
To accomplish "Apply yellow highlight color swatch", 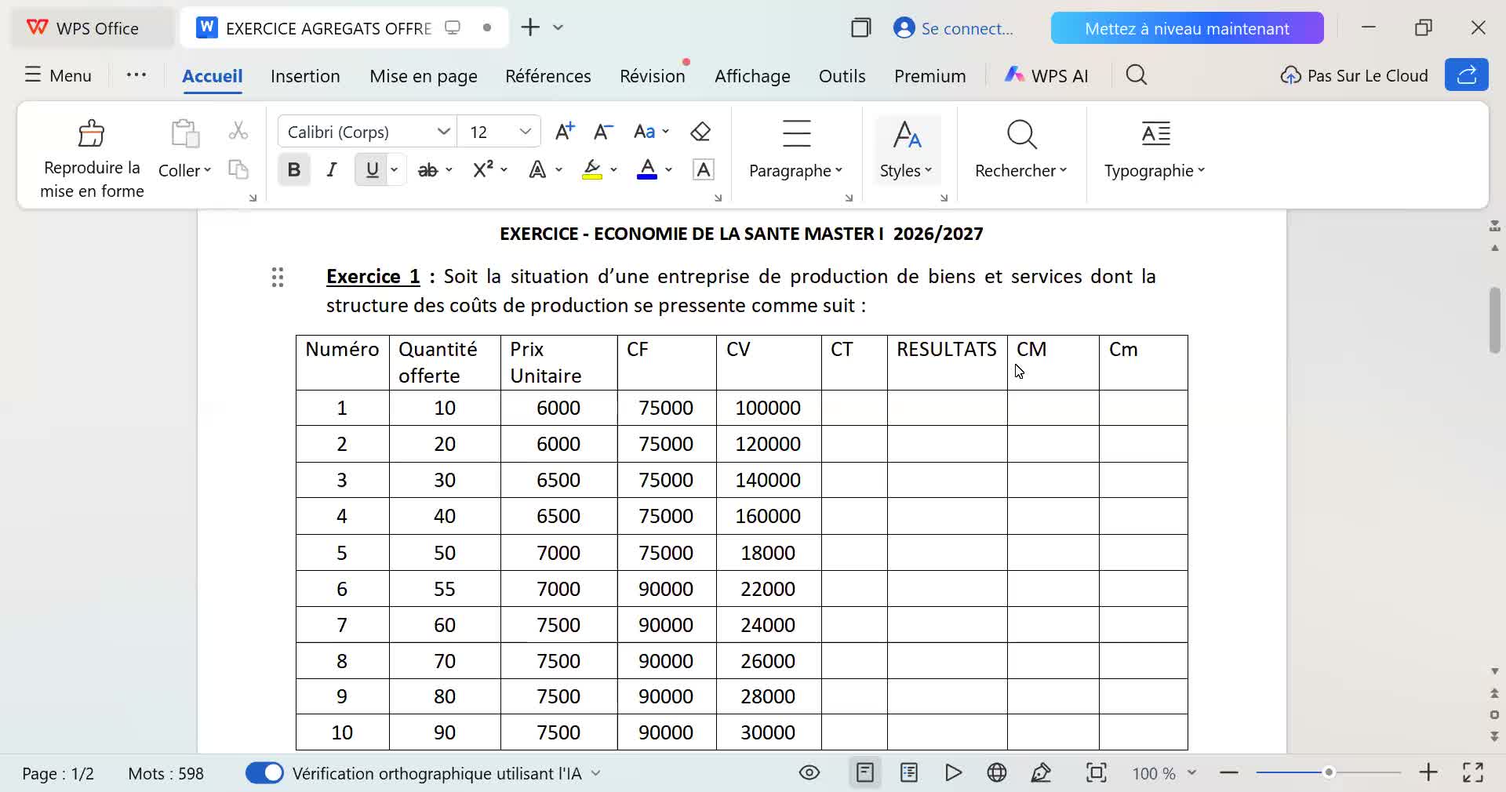I will [592, 170].
